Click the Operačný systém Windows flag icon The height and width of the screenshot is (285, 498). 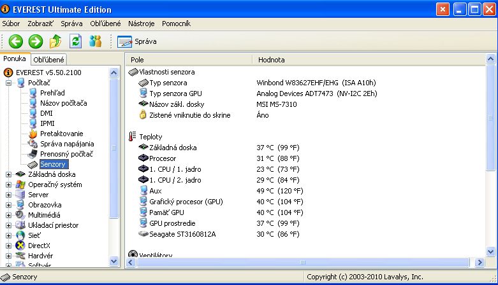point(20,184)
